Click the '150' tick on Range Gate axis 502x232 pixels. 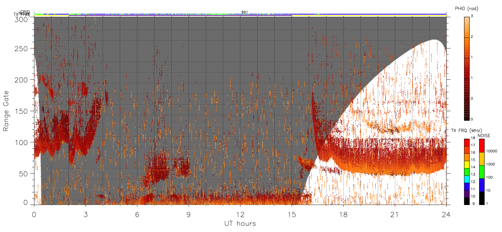[x=22, y=111]
